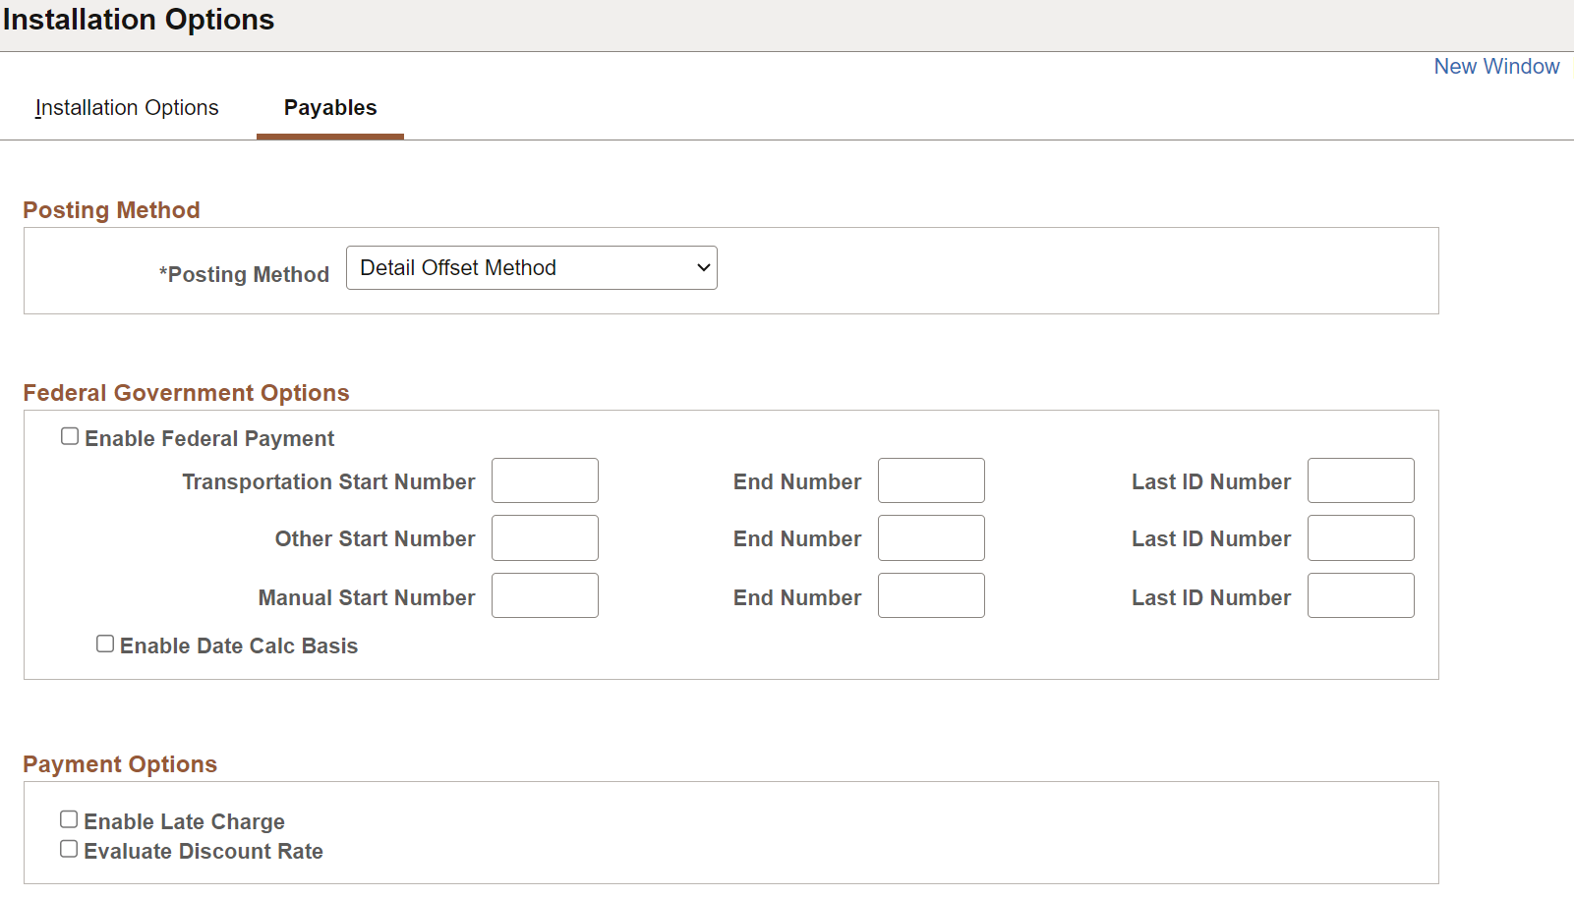
Task: Click the Installation Options page title
Action: point(139,20)
